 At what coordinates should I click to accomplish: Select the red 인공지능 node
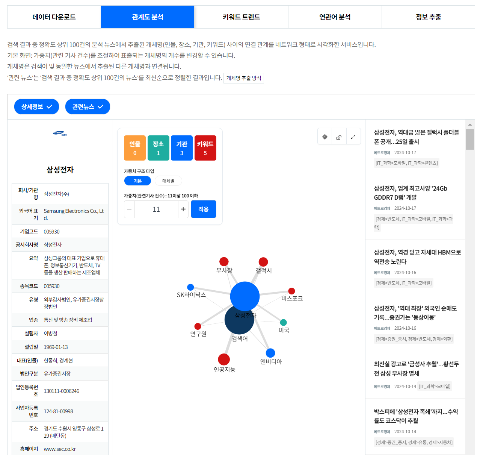224,359
